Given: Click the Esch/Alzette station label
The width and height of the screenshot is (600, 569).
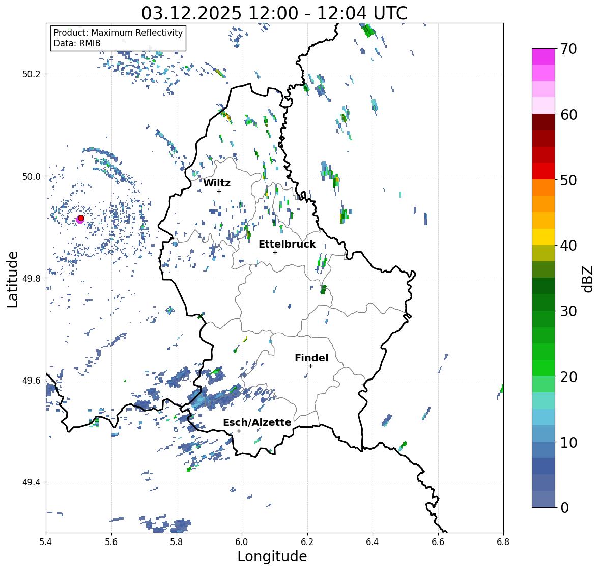Looking at the screenshot, I should click(x=257, y=422).
